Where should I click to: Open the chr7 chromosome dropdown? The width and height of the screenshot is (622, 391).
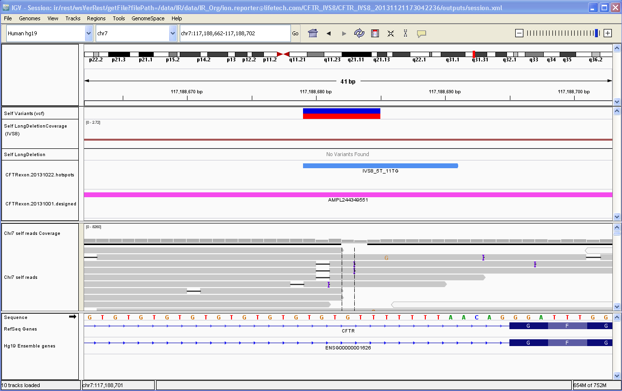tap(173, 33)
